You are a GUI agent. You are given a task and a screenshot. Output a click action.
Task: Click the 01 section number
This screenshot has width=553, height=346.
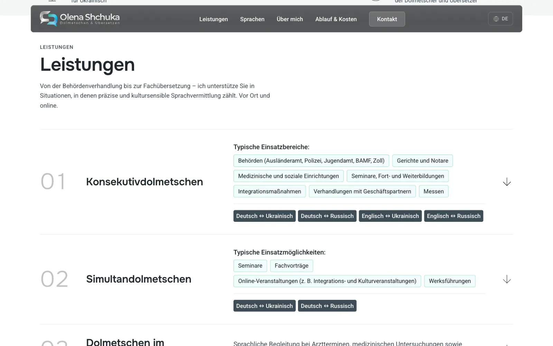point(53,182)
